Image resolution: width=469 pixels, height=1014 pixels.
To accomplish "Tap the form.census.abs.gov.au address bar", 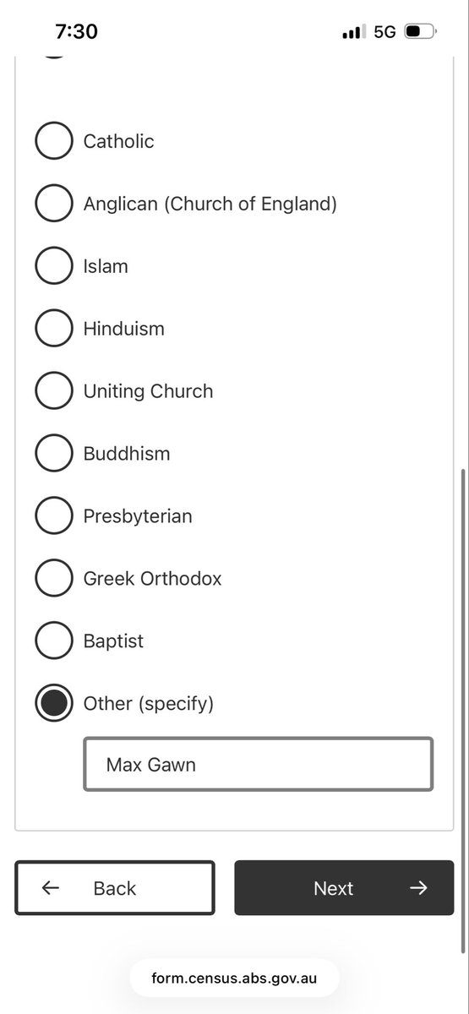I will 234,979.
